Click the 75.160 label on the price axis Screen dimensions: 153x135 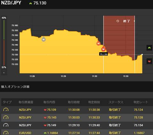[15, 26]
